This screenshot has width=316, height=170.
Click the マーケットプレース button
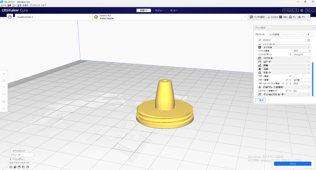pyautogui.click(x=290, y=10)
